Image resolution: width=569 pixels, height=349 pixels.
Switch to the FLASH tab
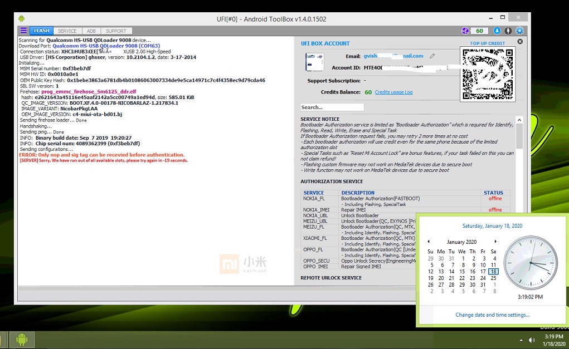click(41, 31)
